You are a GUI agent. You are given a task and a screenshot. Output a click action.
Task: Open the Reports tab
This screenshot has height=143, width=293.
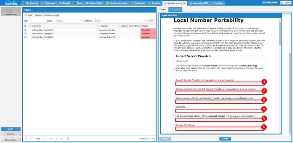(x=64, y=3)
